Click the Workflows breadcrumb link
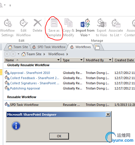 point(56,54)
